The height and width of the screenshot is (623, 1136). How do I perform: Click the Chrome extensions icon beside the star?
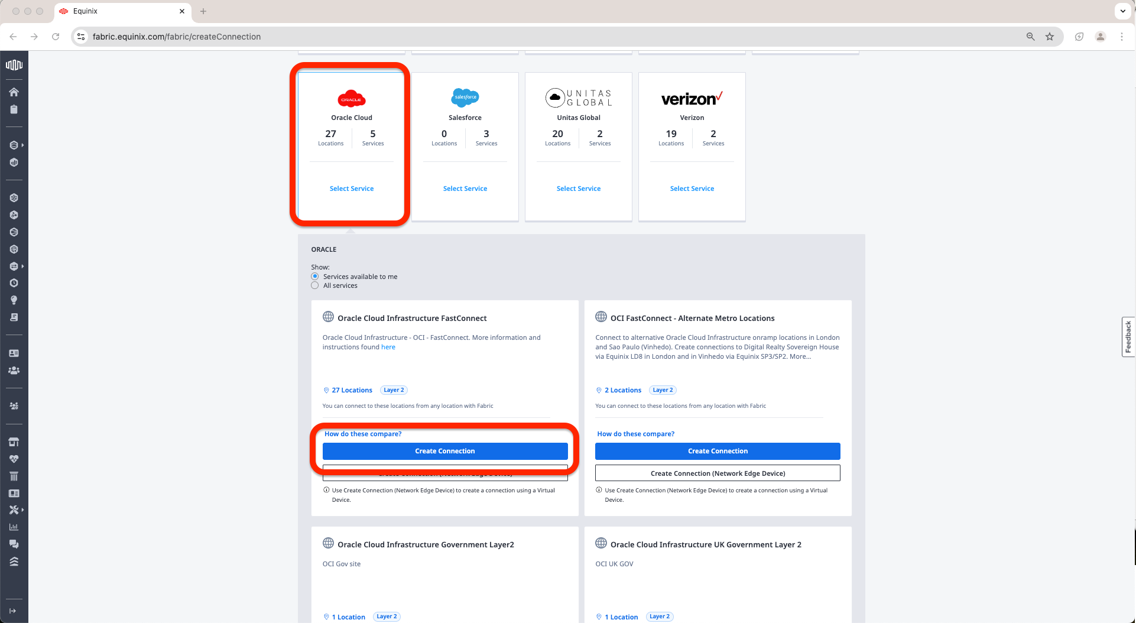tap(1079, 37)
